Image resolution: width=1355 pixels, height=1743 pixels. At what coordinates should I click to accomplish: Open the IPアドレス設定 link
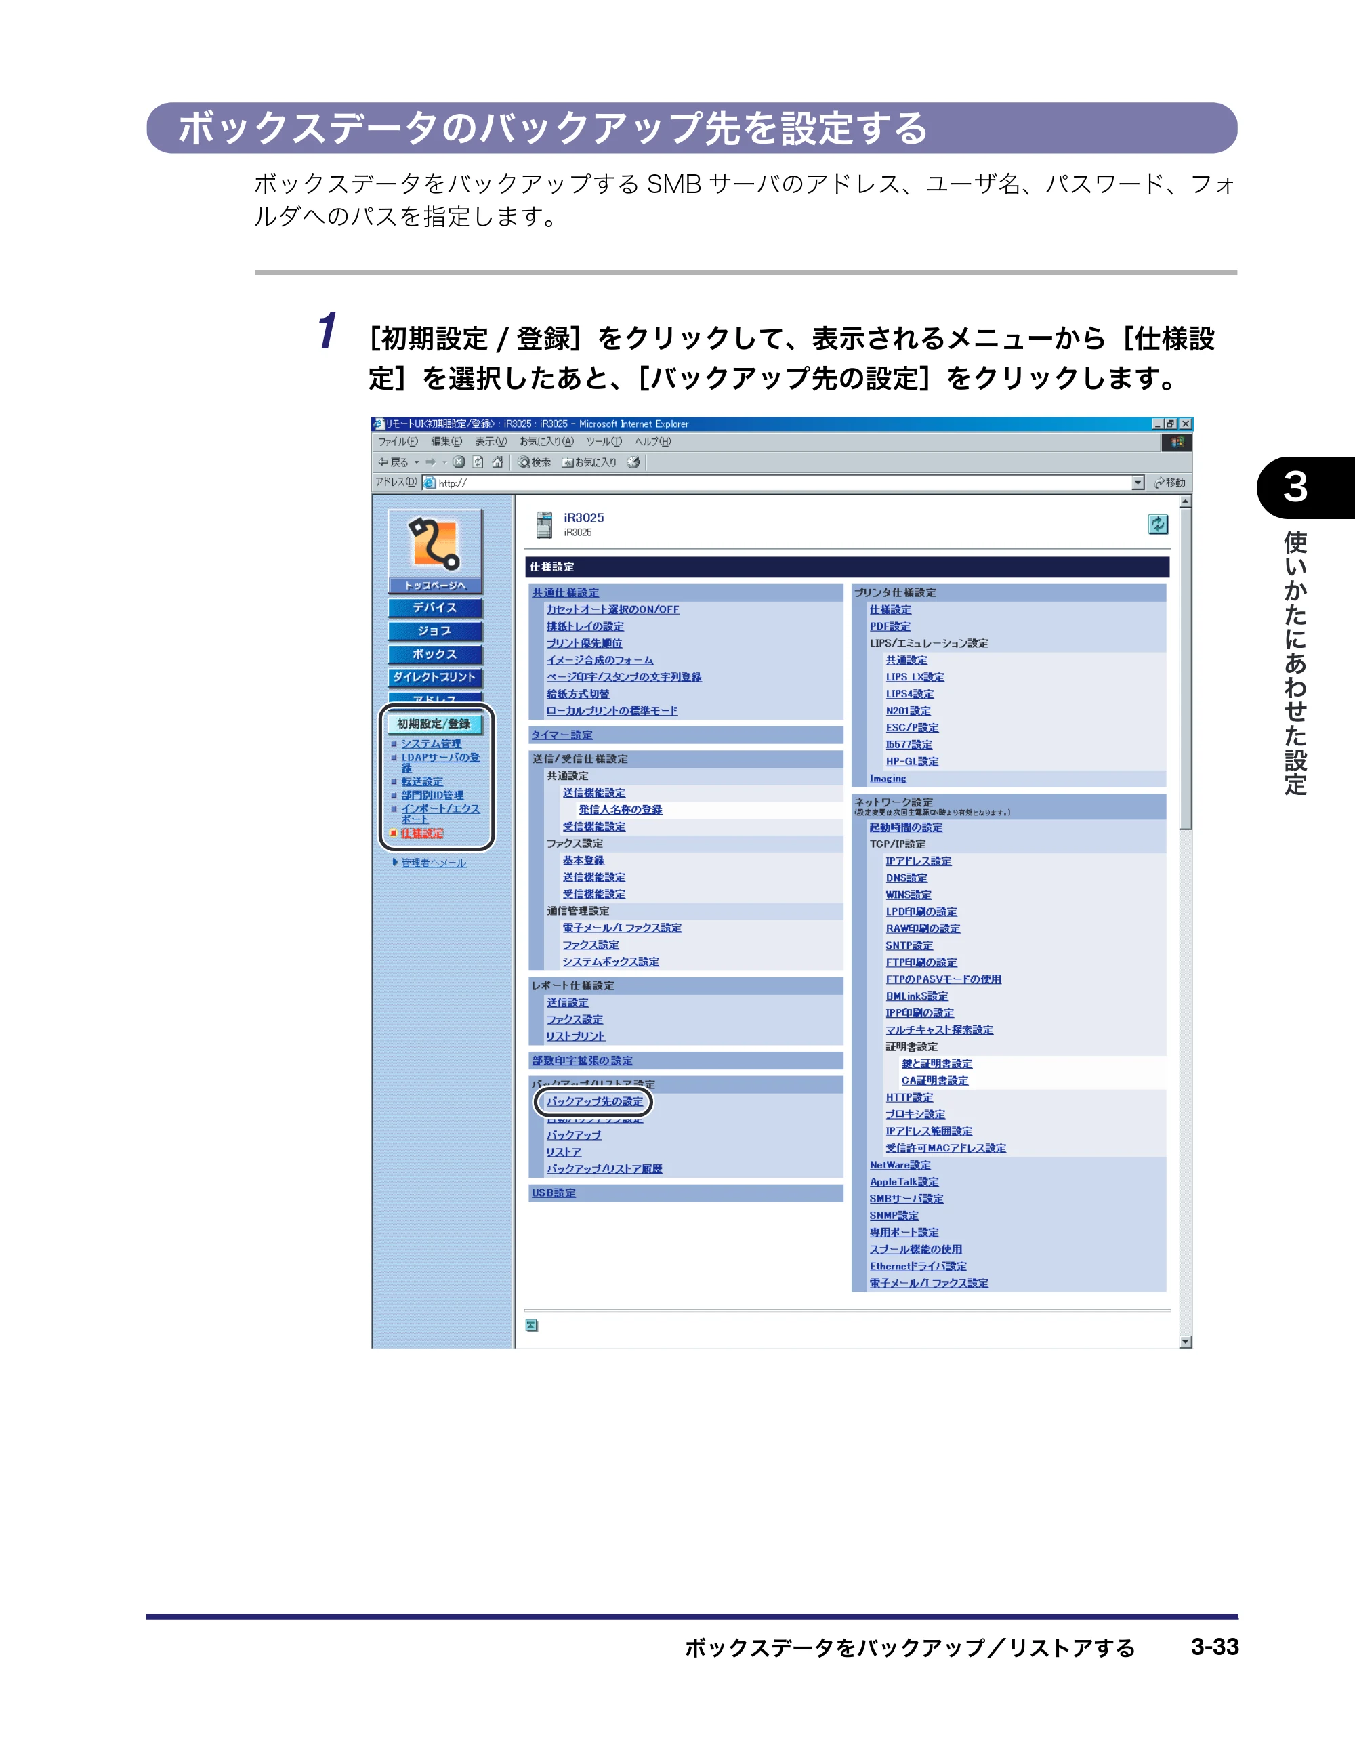pyautogui.click(x=919, y=861)
